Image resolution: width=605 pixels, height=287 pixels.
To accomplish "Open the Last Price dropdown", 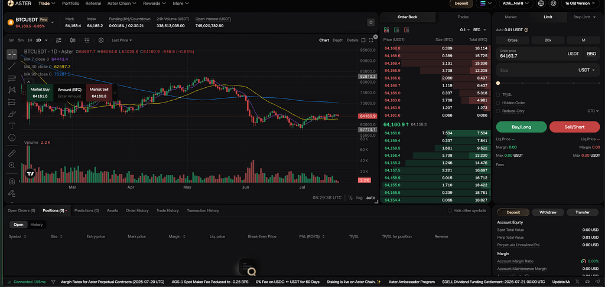I will pos(122,40).
